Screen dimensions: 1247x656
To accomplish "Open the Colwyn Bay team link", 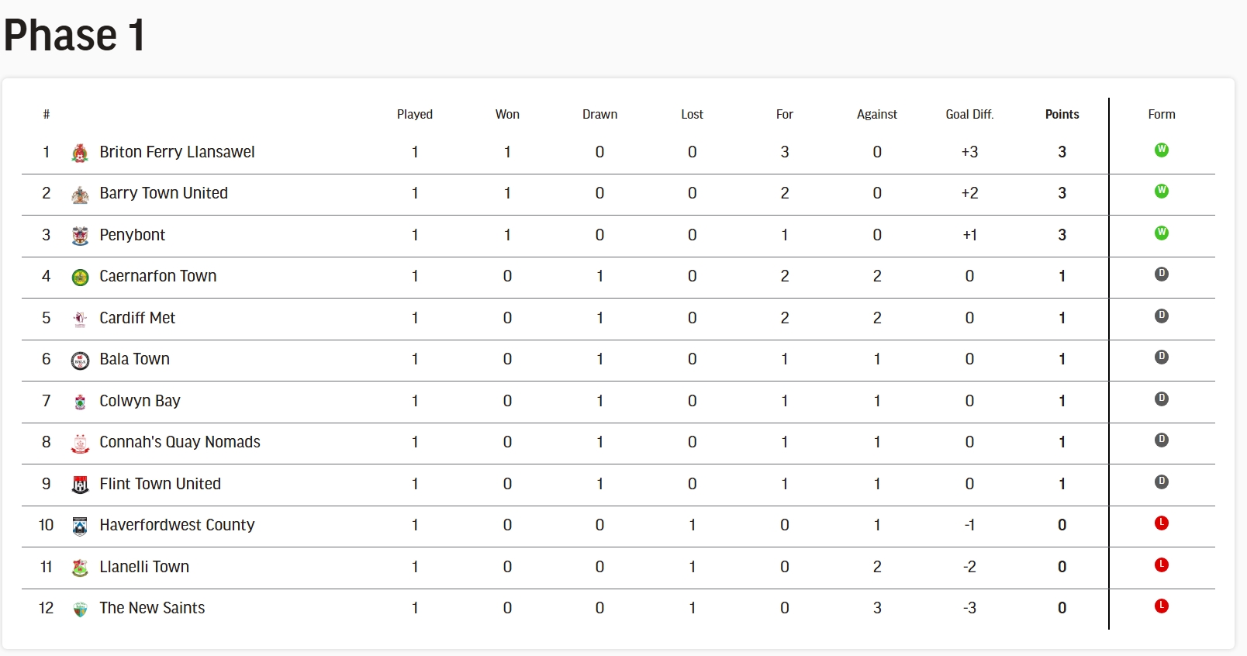I will [x=140, y=401].
